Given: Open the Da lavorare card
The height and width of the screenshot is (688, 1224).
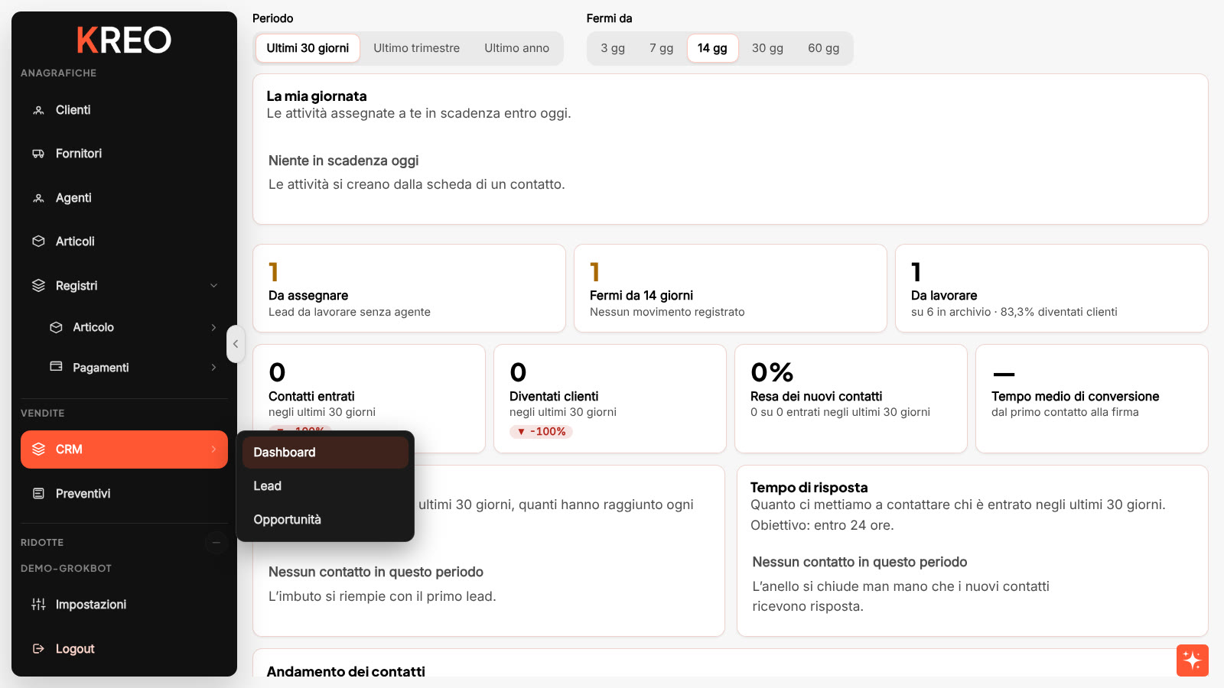Looking at the screenshot, I should point(1052,288).
